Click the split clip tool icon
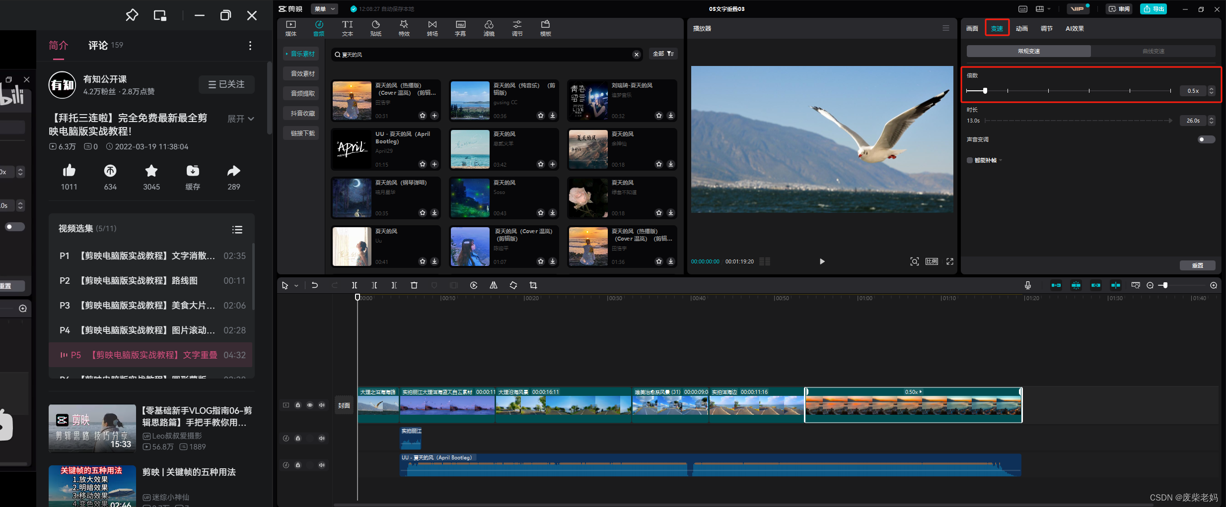Screen dimensions: 1226x507 [355, 285]
